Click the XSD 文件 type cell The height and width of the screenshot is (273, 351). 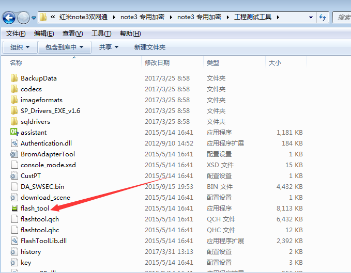(220, 165)
